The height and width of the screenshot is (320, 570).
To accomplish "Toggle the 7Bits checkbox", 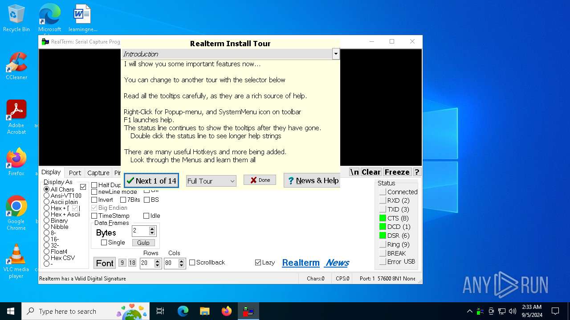I will pos(123,200).
